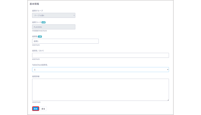
Task: Click the 座席名（カナ） input field
Action: point(100,55)
